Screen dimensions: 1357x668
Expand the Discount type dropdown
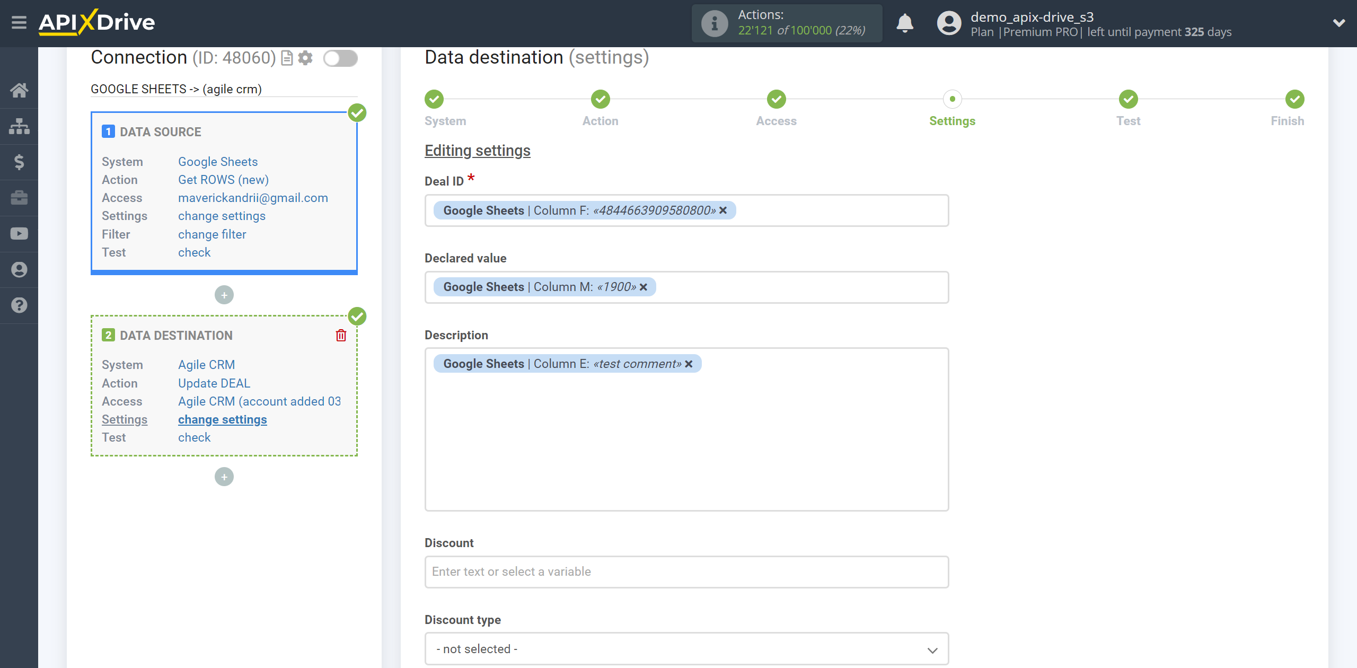click(685, 648)
